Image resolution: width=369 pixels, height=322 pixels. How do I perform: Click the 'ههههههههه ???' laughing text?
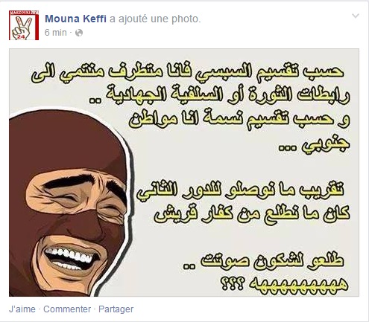[285, 283]
